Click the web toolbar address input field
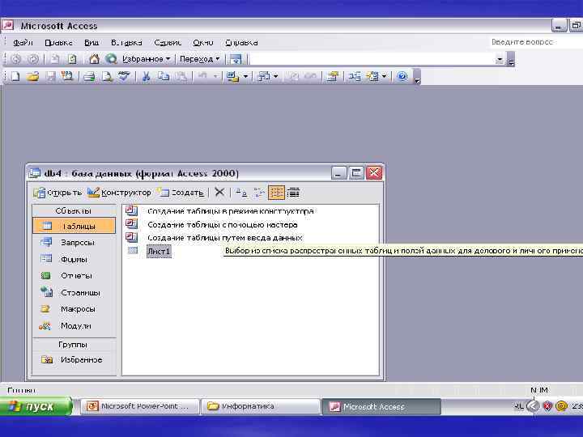This screenshot has height=437, width=583. (x=372, y=59)
